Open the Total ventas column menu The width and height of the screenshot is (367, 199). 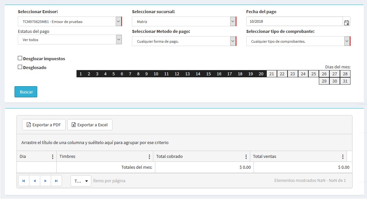click(x=343, y=157)
